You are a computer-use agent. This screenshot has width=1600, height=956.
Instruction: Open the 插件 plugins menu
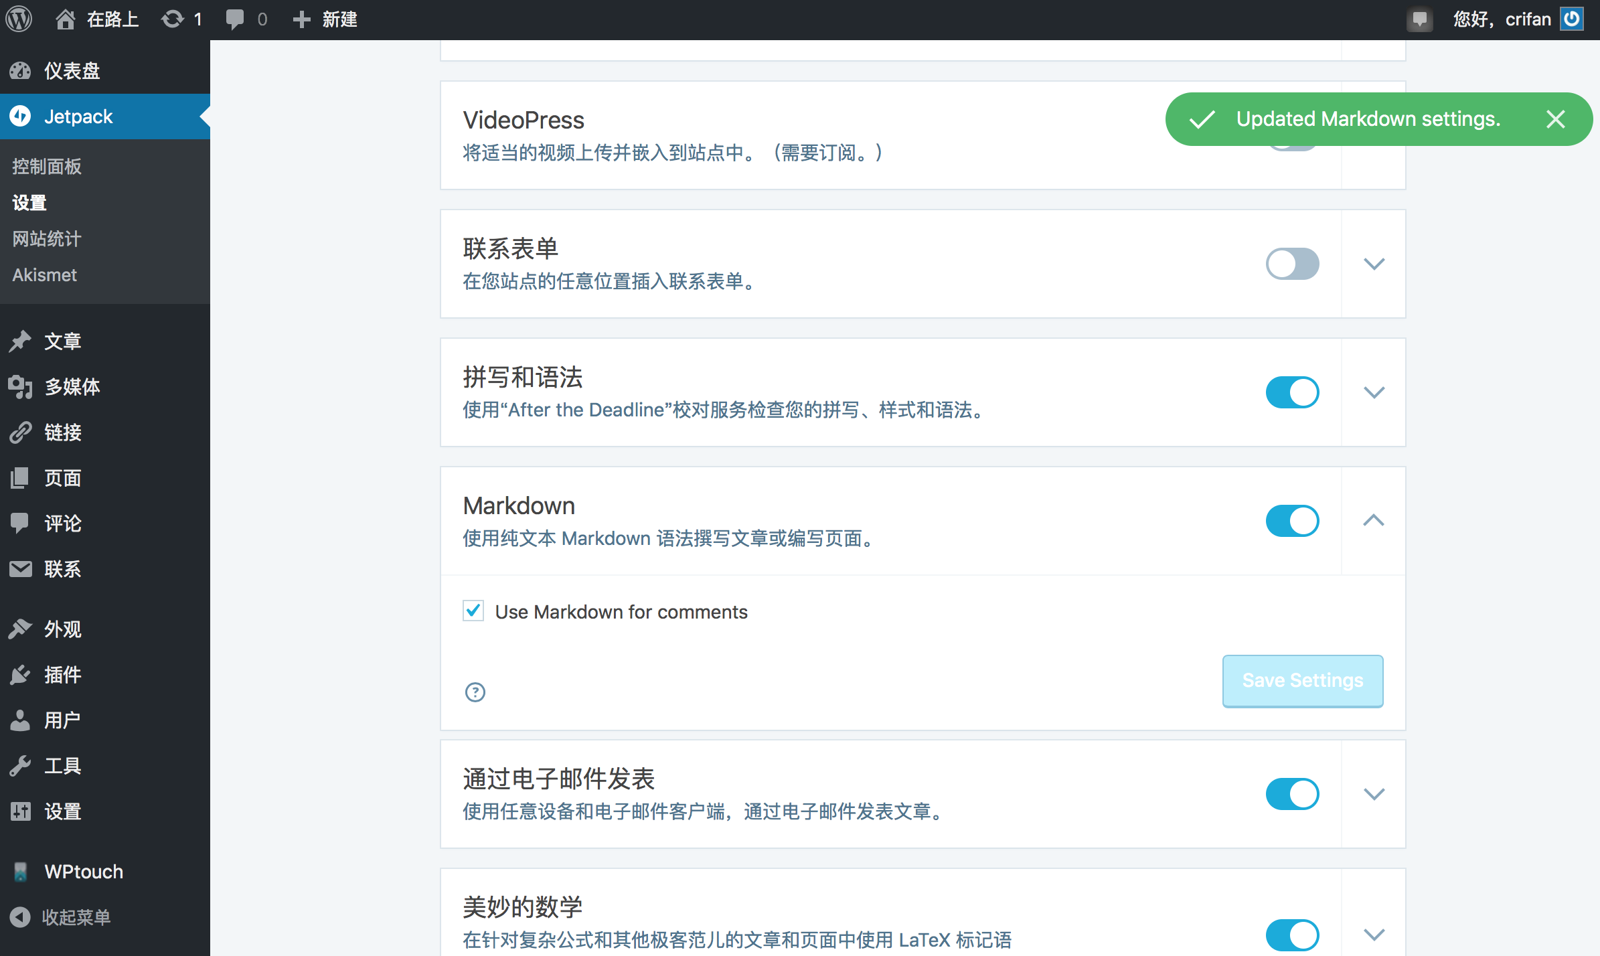coord(62,675)
